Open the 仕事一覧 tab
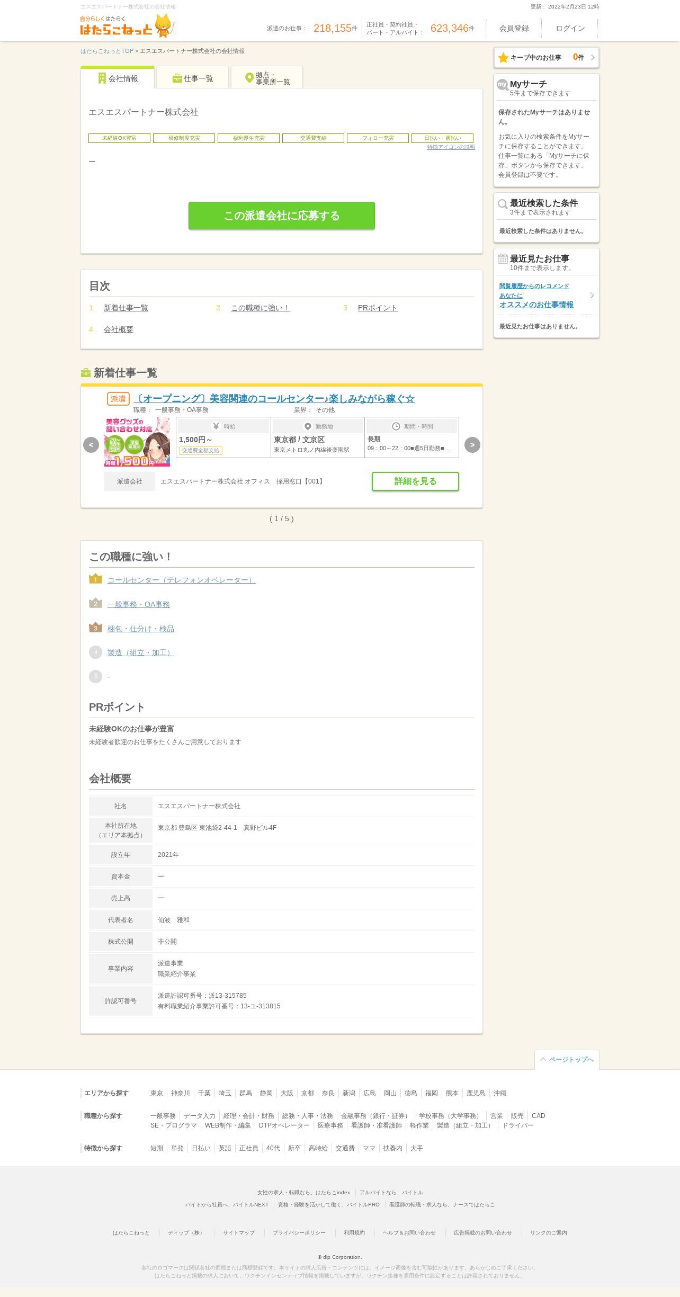Screen dimensions: 680x1297 (x=193, y=78)
